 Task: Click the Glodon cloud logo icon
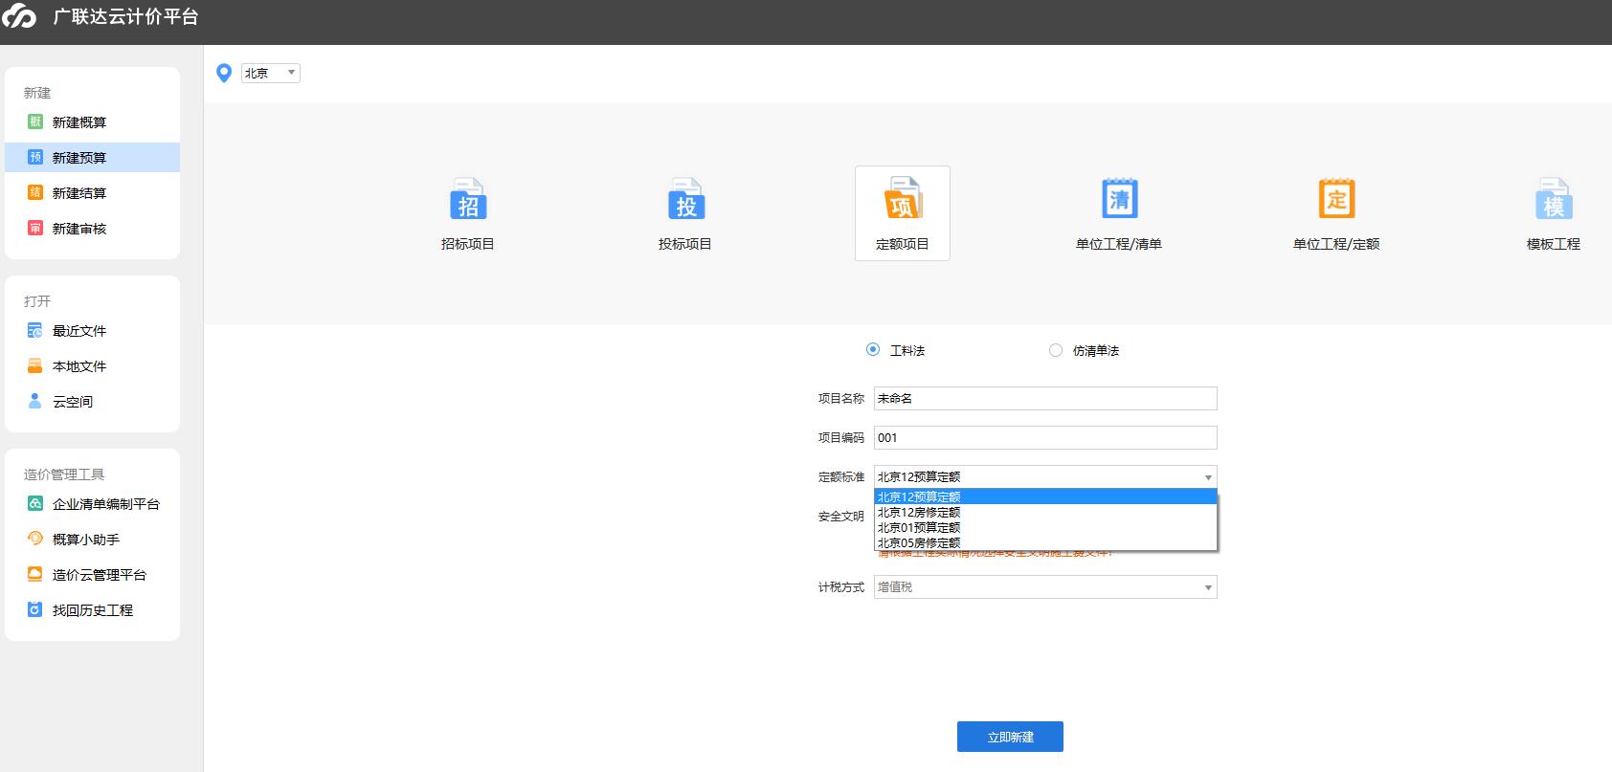point(19,16)
